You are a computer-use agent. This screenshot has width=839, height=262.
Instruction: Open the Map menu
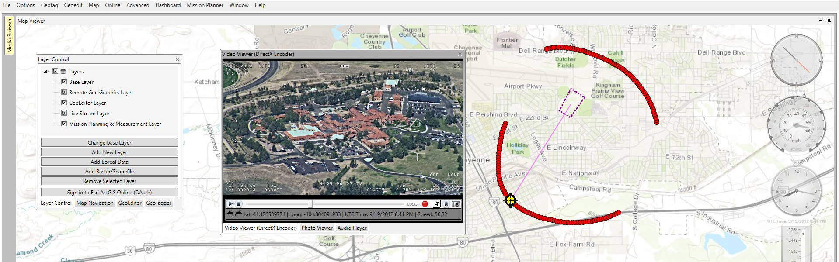click(94, 5)
